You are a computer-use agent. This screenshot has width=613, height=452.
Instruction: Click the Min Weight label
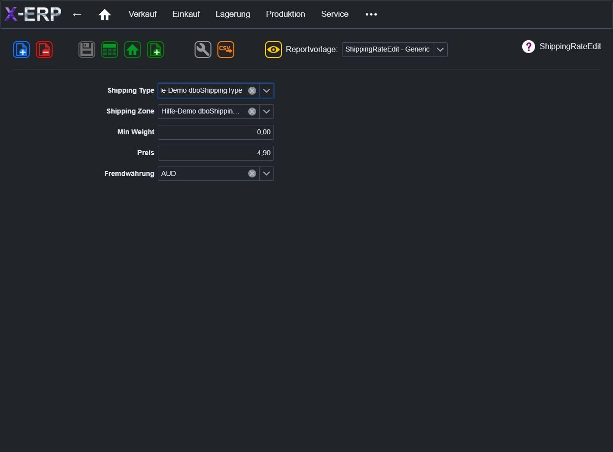136,132
